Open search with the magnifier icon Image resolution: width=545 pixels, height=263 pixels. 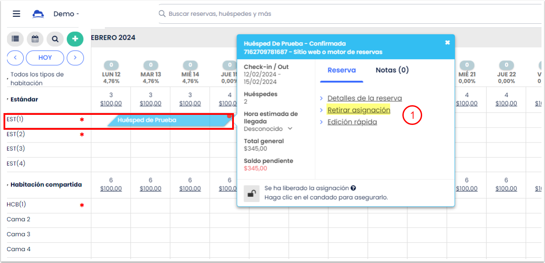(x=55, y=39)
